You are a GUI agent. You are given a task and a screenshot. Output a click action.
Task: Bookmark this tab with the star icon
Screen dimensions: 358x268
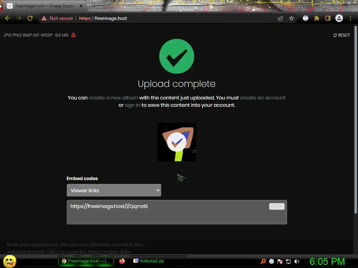292,18
